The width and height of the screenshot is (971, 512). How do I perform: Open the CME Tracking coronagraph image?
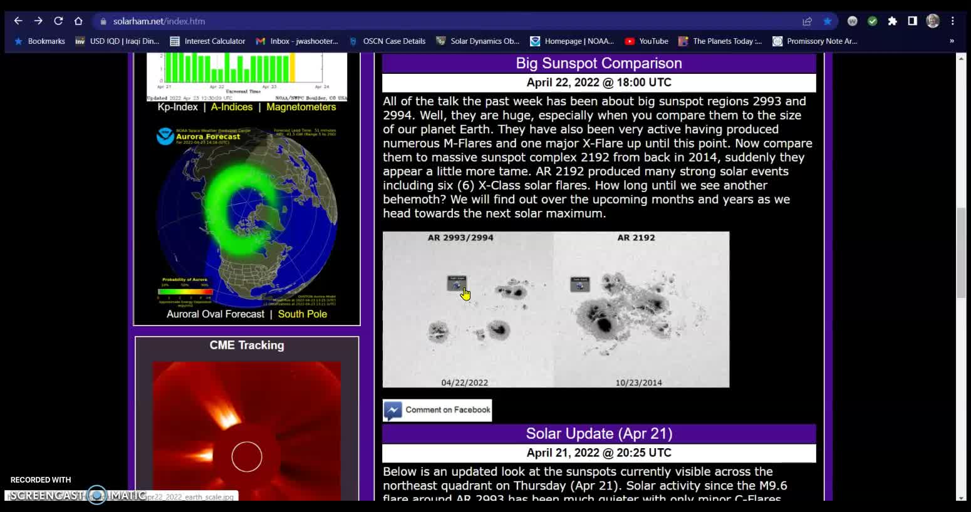(247, 431)
